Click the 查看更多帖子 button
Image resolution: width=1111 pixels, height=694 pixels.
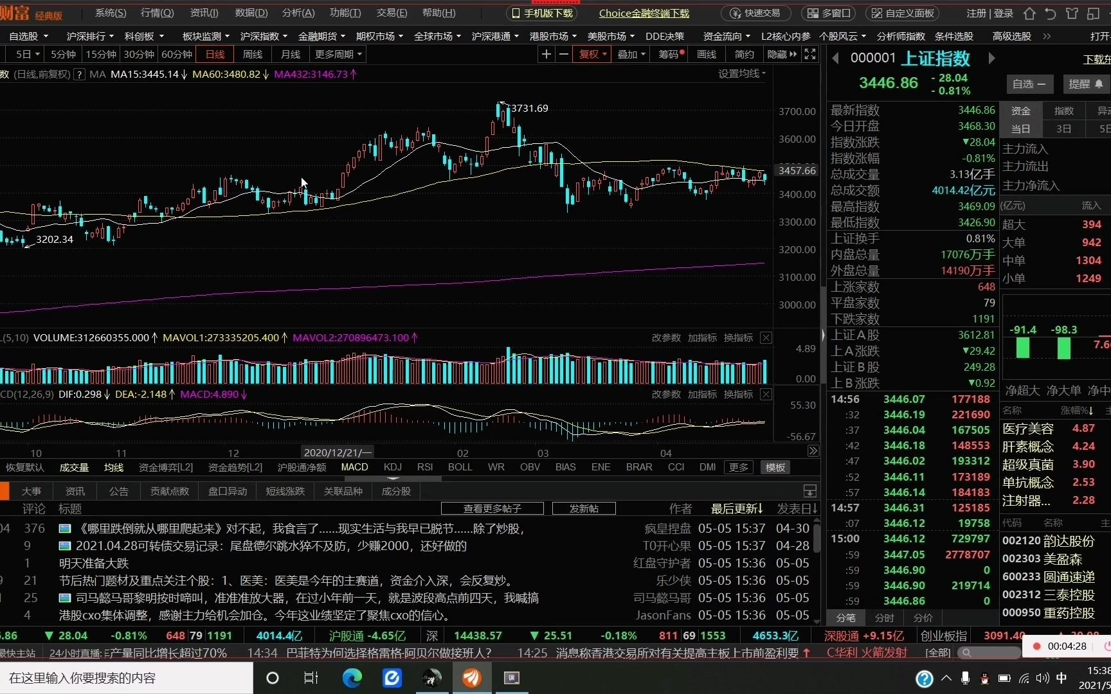click(492, 508)
